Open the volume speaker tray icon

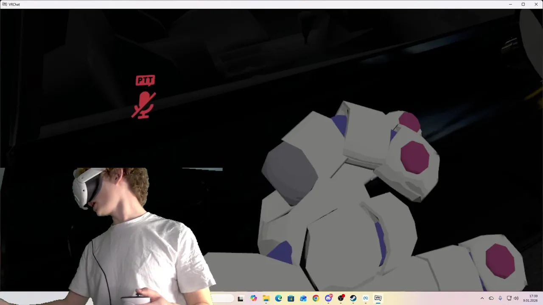pyautogui.click(x=516, y=298)
